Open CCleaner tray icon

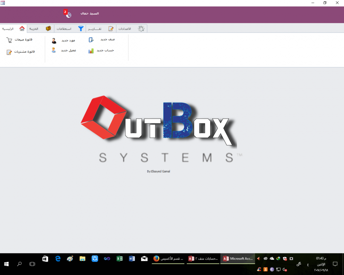tap(259, 269)
